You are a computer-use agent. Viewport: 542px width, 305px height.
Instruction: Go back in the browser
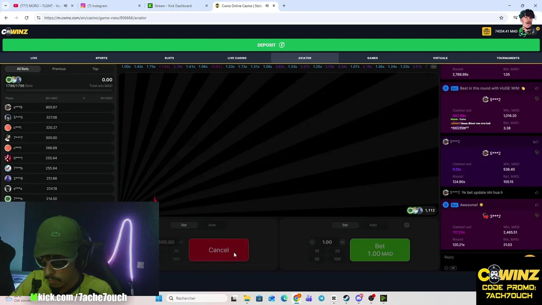click(x=6, y=18)
